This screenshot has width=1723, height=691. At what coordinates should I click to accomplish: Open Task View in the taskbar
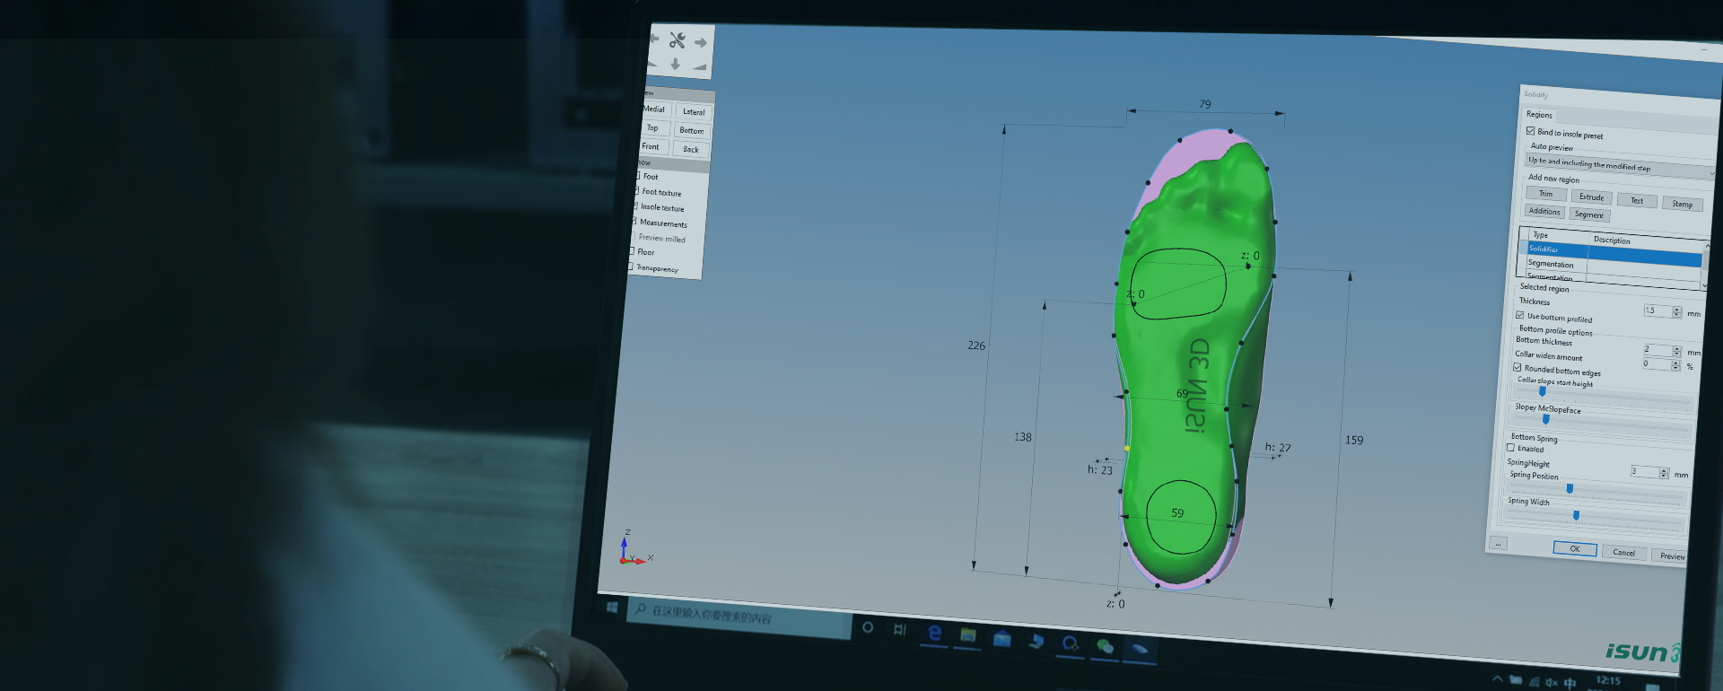899,630
